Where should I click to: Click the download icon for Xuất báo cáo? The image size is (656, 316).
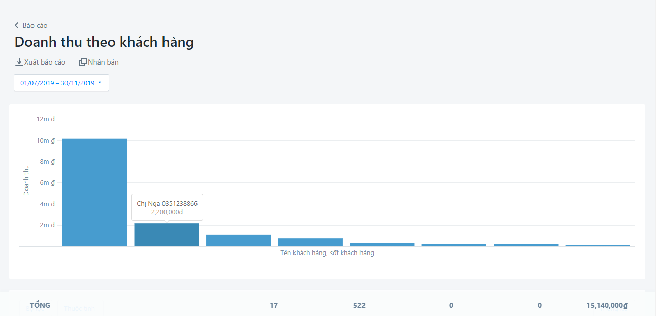click(x=19, y=62)
